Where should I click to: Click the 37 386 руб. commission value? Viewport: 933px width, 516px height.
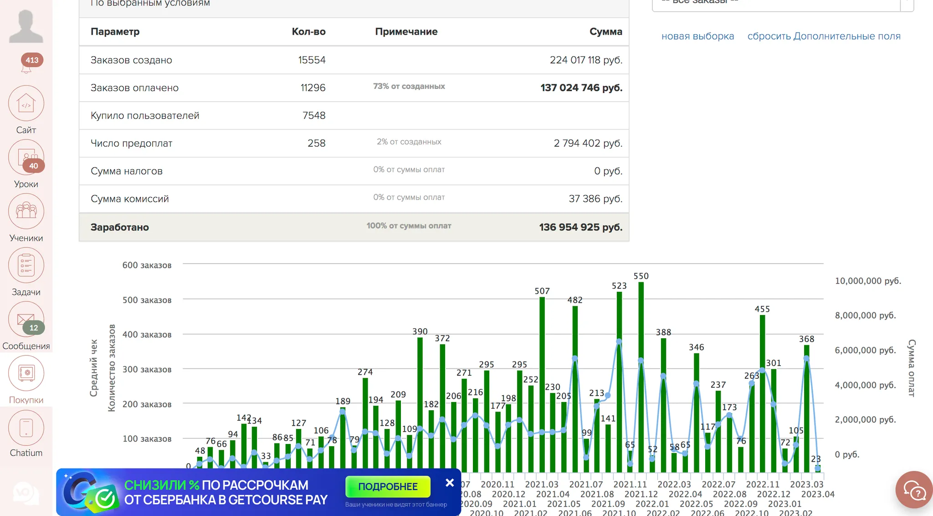point(595,199)
